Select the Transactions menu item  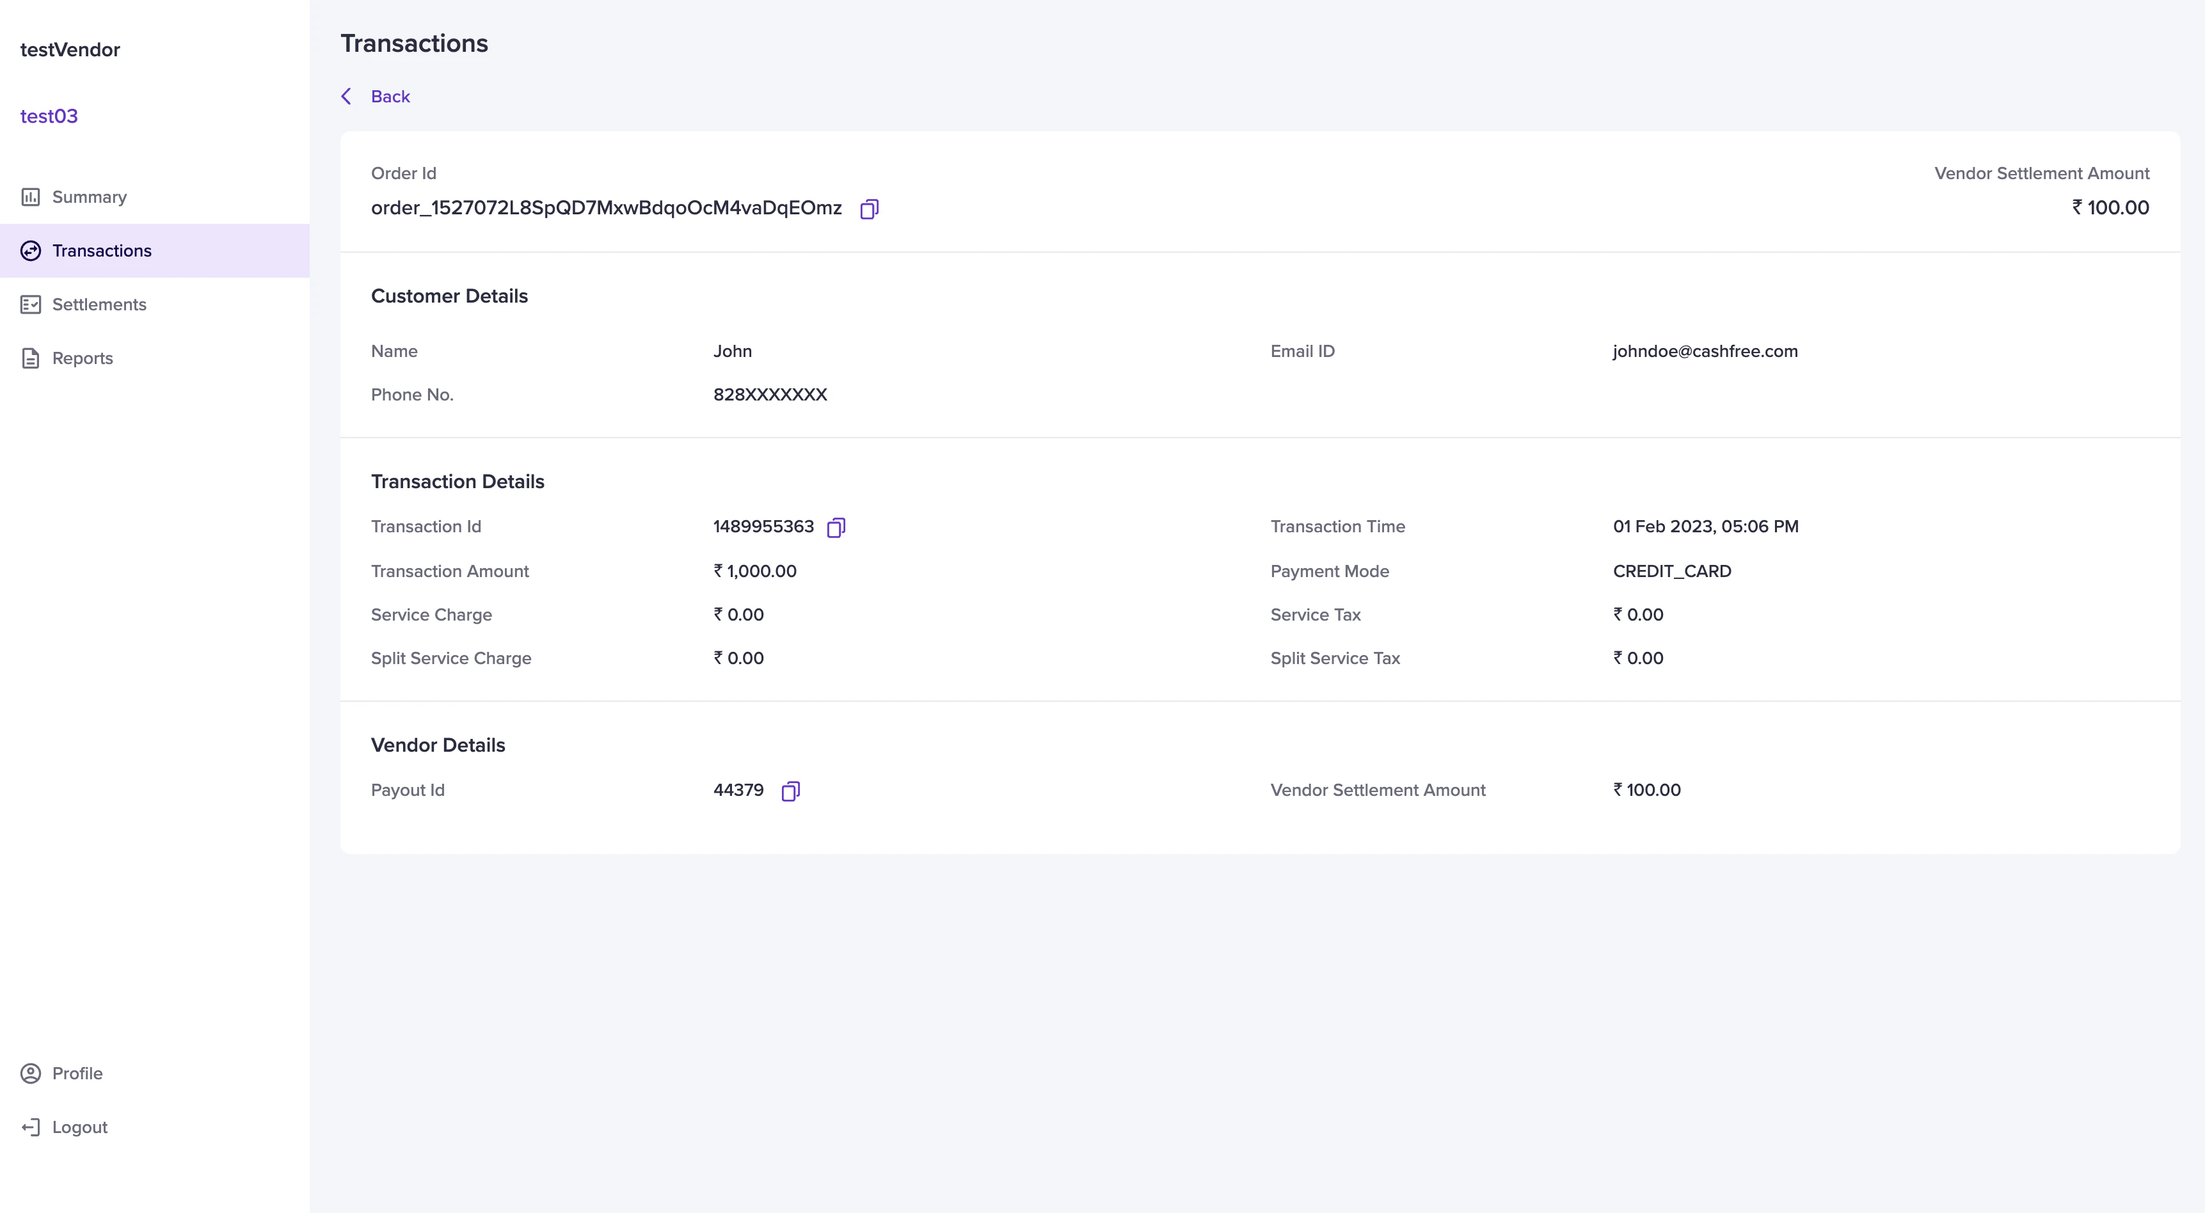[x=101, y=251]
